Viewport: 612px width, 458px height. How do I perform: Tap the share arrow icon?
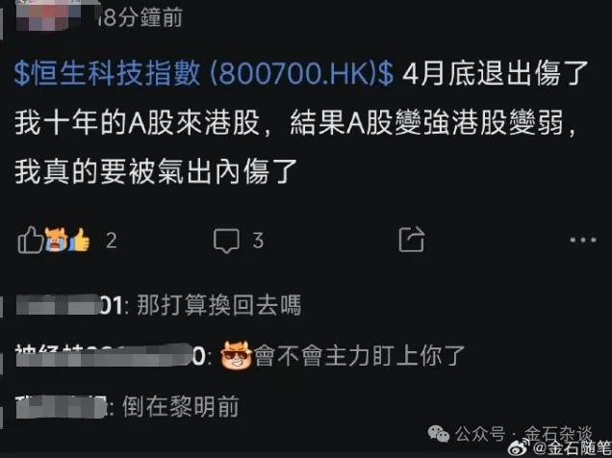pyautogui.click(x=412, y=240)
